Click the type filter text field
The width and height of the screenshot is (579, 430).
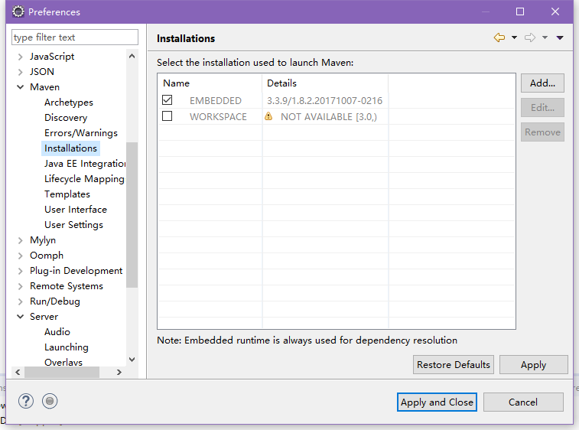point(75,37)
